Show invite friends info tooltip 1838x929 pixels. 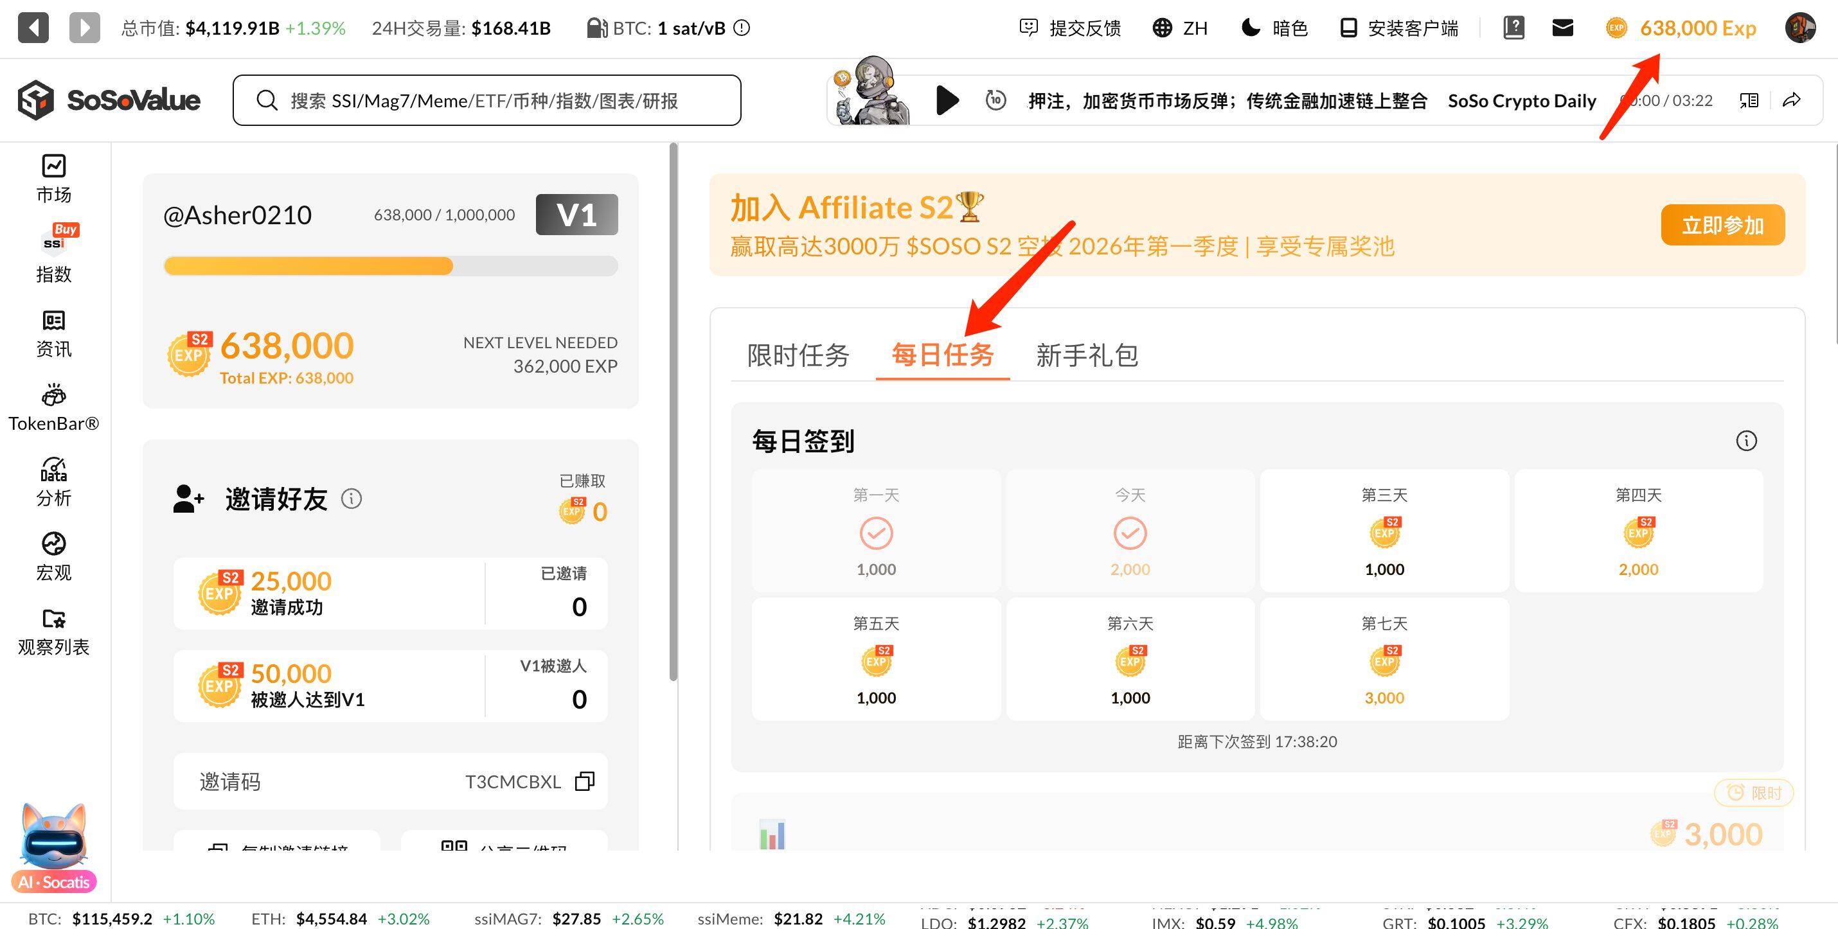[351, 498]
